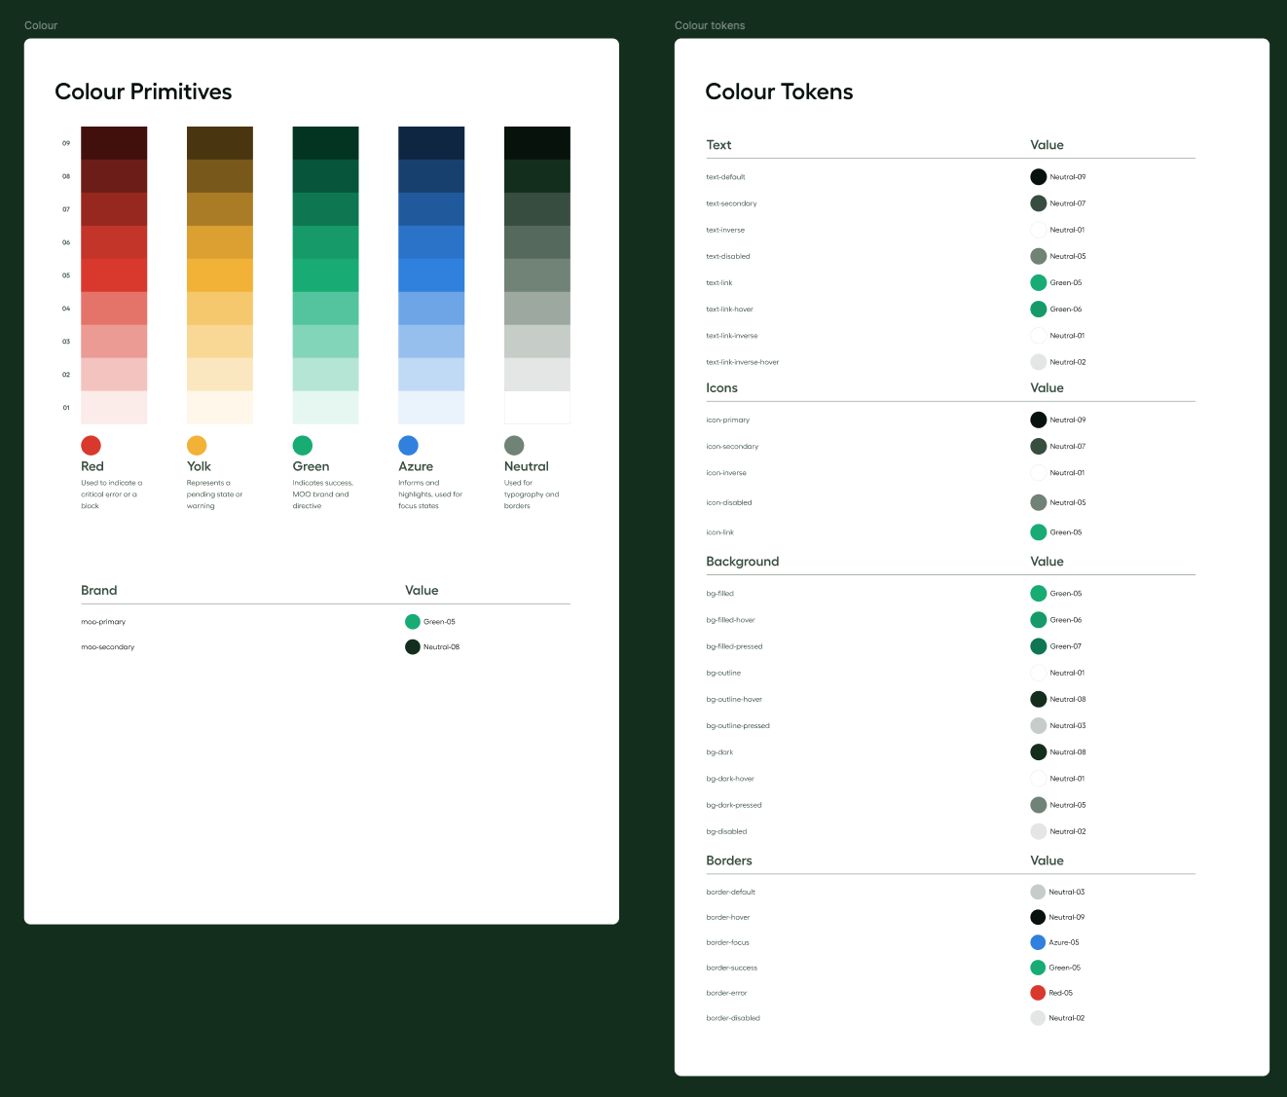Select the "border-success" token name
The image size is (1287, 1097).
[732, 969]
